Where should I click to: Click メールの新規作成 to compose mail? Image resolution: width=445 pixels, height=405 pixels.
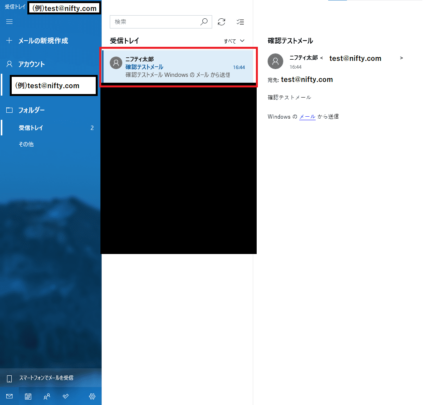coord(43,41)
